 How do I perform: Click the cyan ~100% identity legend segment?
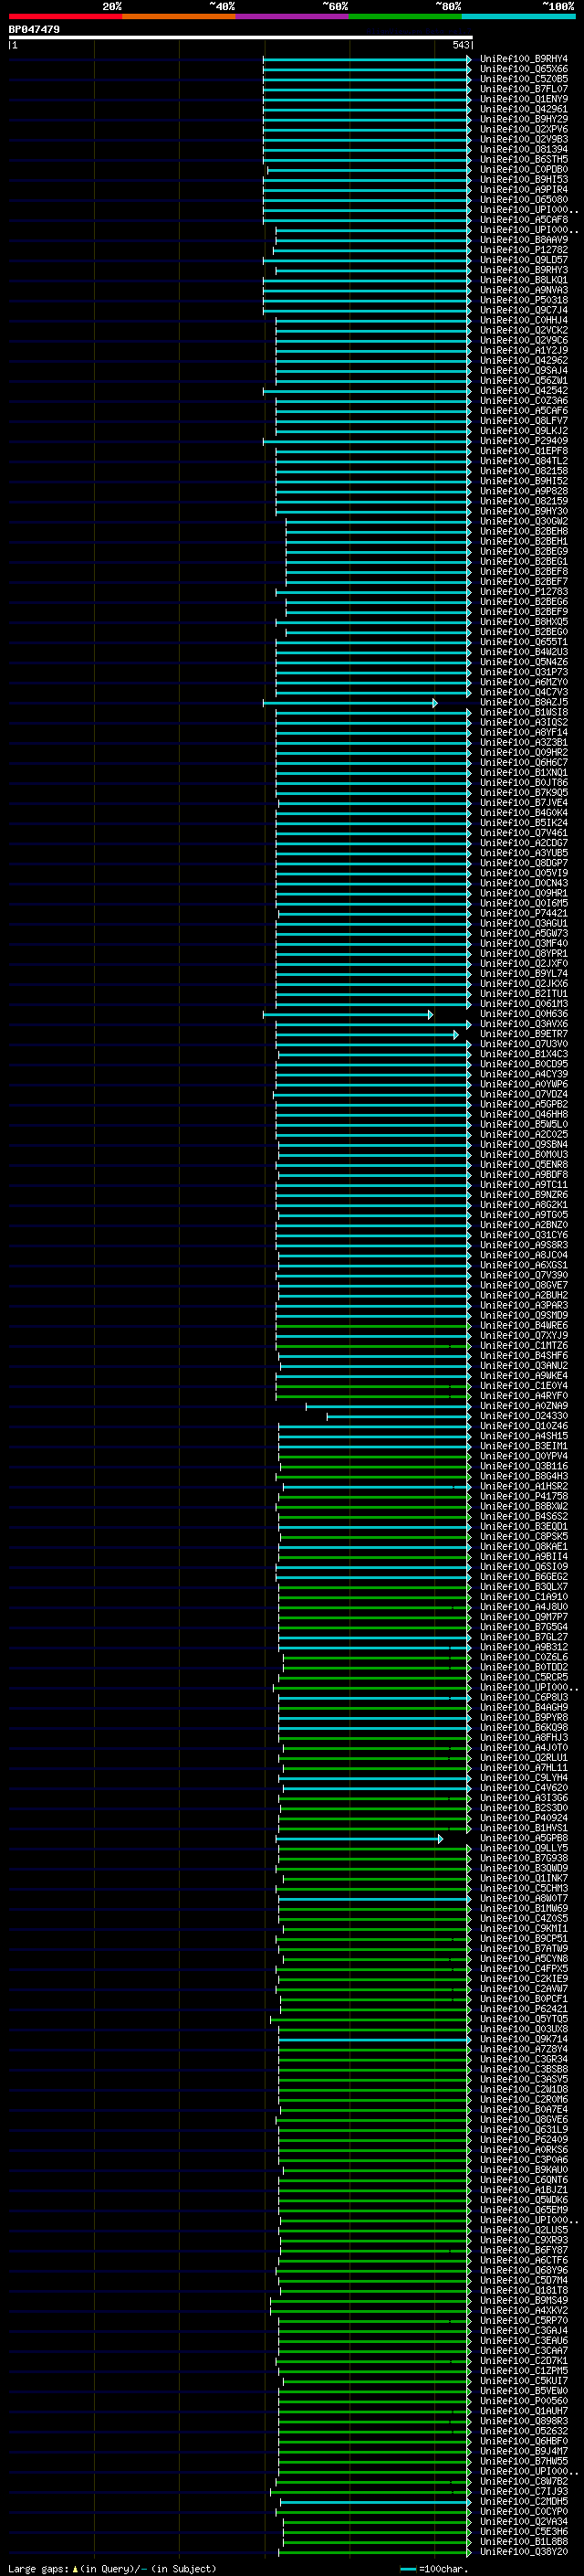pyautogui.click(x=518, y=16)
